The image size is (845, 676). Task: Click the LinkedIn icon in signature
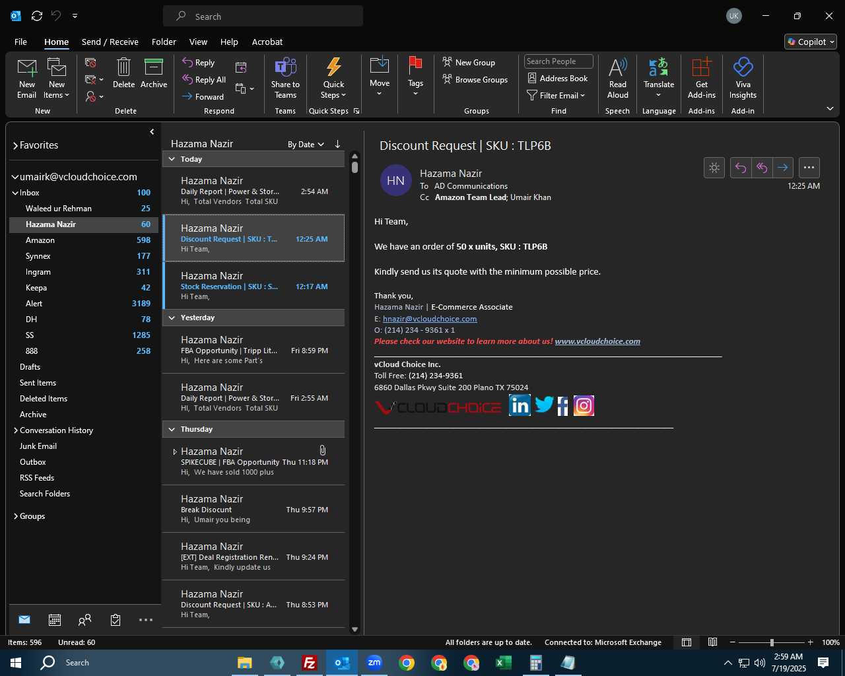[x=520, y=405]
